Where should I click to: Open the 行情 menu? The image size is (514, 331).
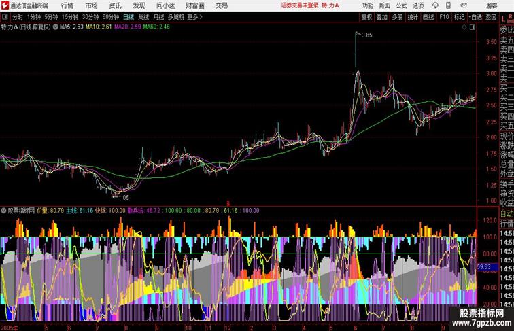[x=67, y=5]
